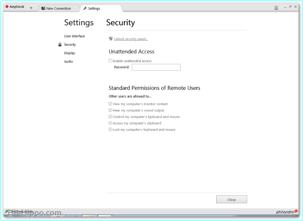Toggle Control my computer's keyboard and mouse
The image size is (303, 221).
(110, 117)
